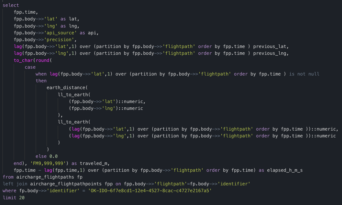Click the then keyword
Viewport: 342px width, 205px height.
point(41,81)
